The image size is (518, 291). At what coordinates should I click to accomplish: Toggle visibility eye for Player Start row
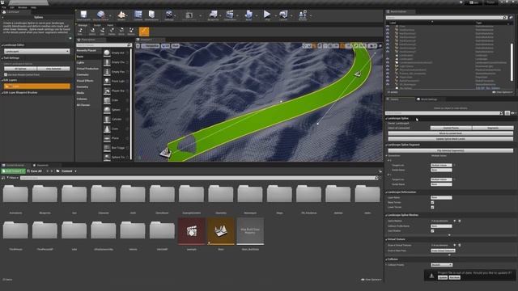pyautogui.click(x=388, y=77)
